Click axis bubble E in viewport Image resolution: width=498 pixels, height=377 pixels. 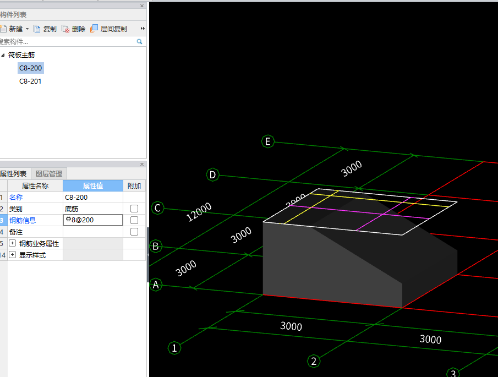coord(268,141)
